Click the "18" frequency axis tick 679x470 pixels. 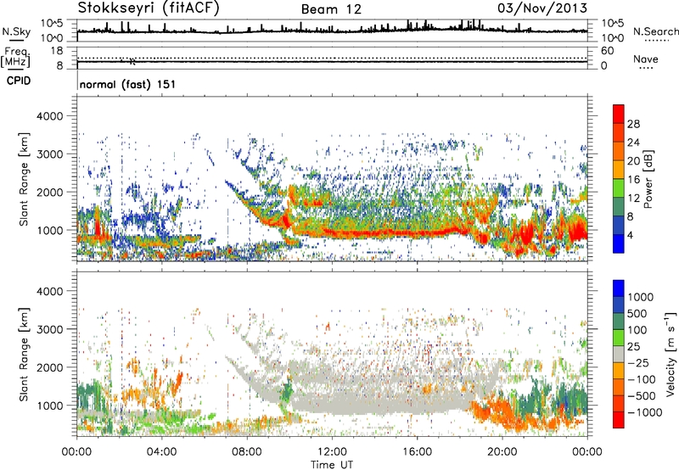(x=57, y=50)
